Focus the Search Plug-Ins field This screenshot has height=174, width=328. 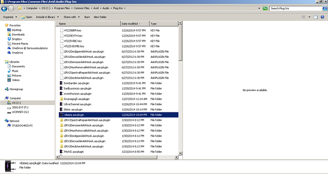(x=295, y=9)
